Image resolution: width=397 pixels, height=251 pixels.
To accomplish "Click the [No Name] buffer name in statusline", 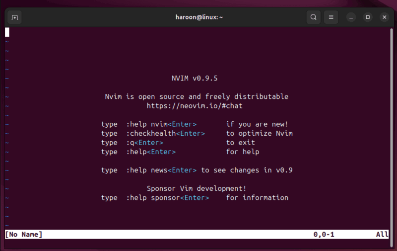I will 24,235.
